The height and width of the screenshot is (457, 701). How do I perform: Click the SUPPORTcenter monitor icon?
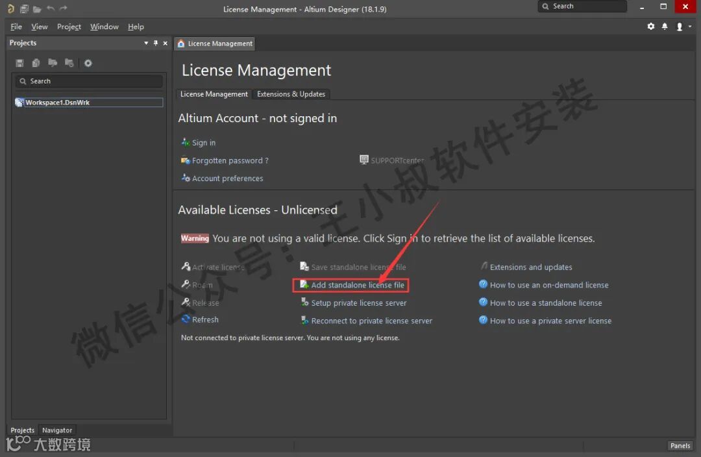(x=364, y=160)
